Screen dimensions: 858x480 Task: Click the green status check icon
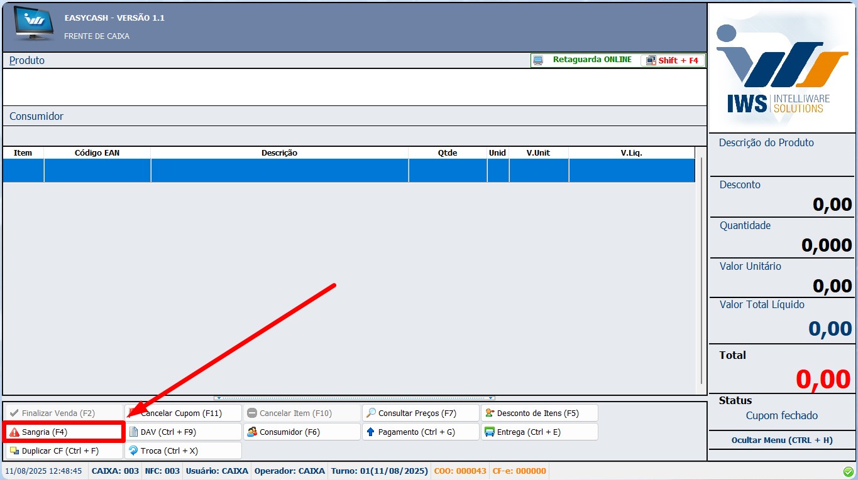coord(848,471)
